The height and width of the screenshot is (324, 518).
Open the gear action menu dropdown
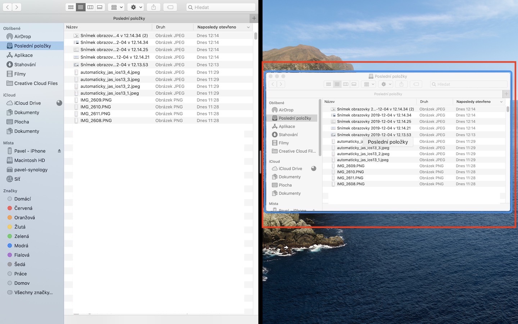[136, 7]
